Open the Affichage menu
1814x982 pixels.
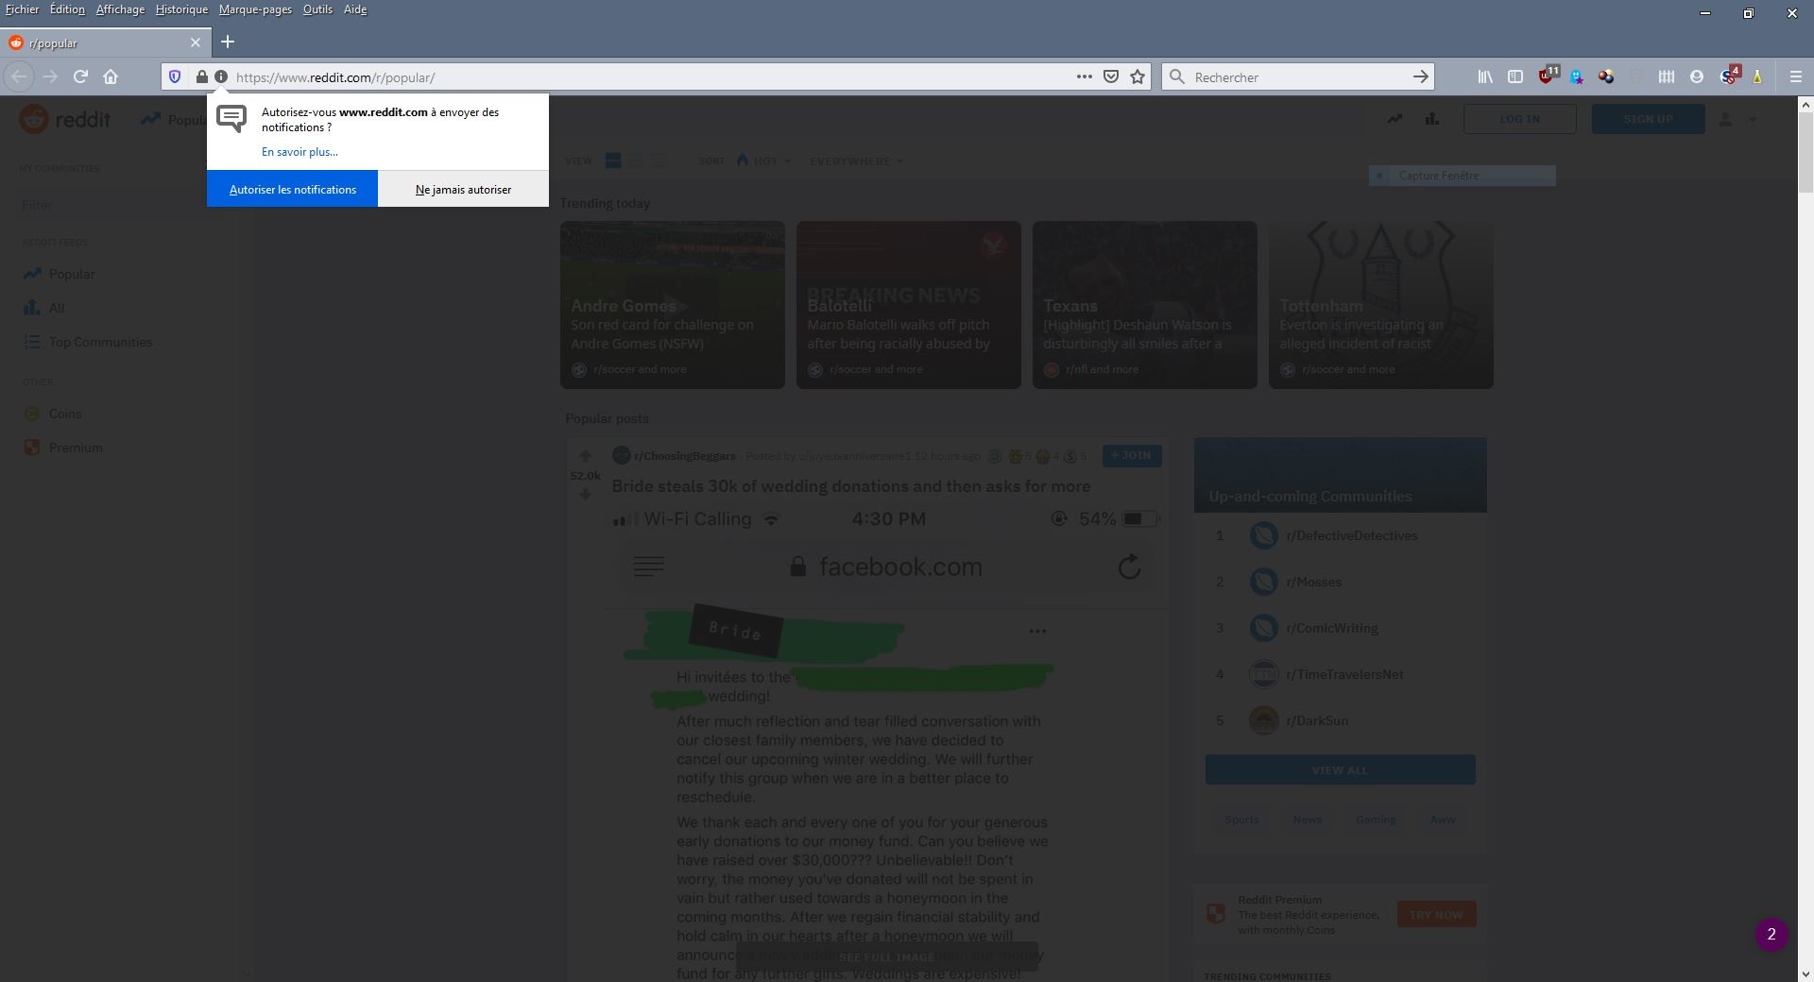pyautogui.click(x=120, y=9)
